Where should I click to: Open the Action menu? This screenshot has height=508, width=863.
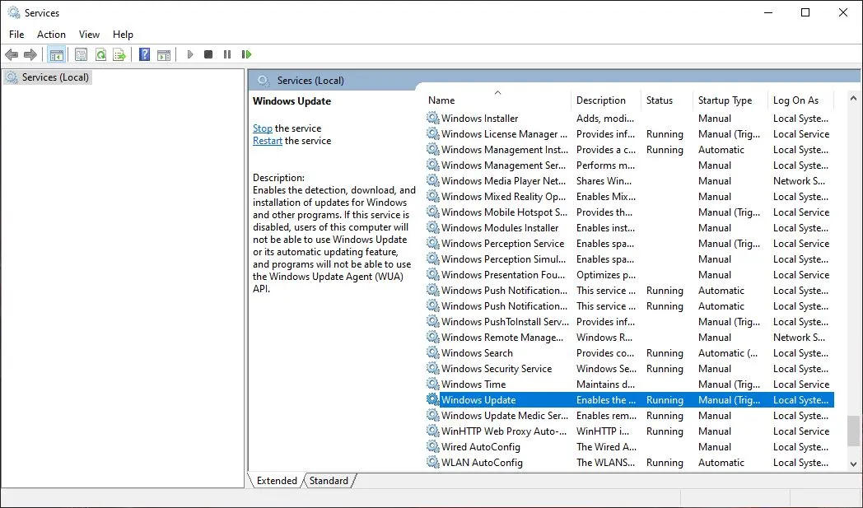click(x=51, y=34)
